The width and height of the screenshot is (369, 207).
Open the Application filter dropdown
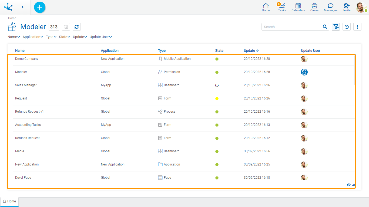point(33,37)
